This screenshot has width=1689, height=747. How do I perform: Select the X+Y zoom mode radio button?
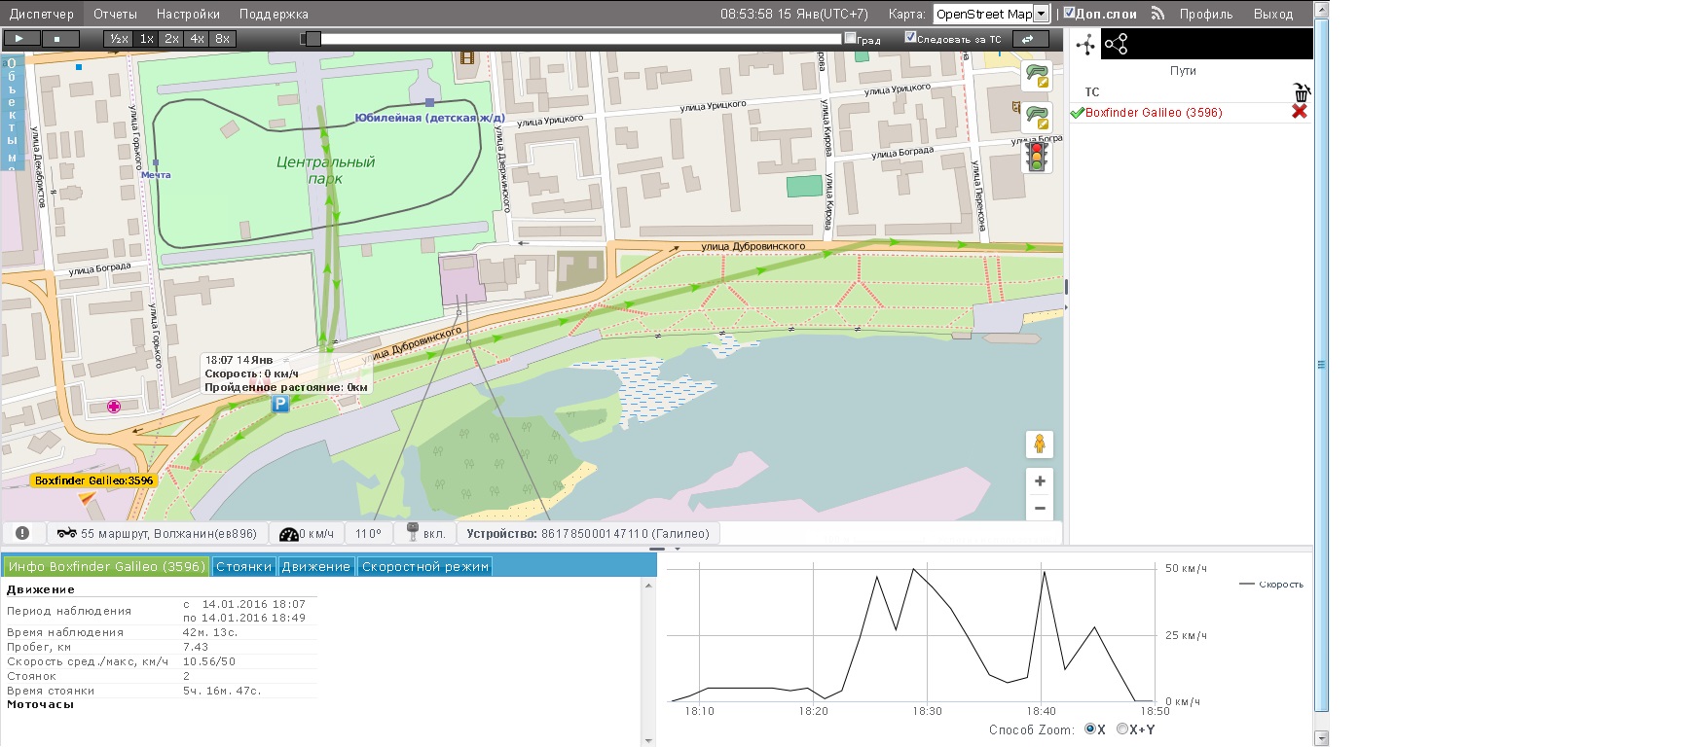pyautogui.click(x=1122, y=729)
